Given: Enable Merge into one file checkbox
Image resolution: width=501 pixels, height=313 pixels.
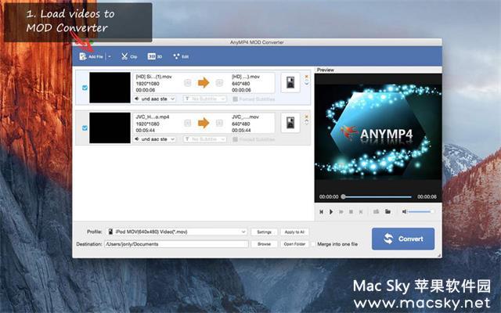Looking at the screenshot, I should (x=313, y=244).
